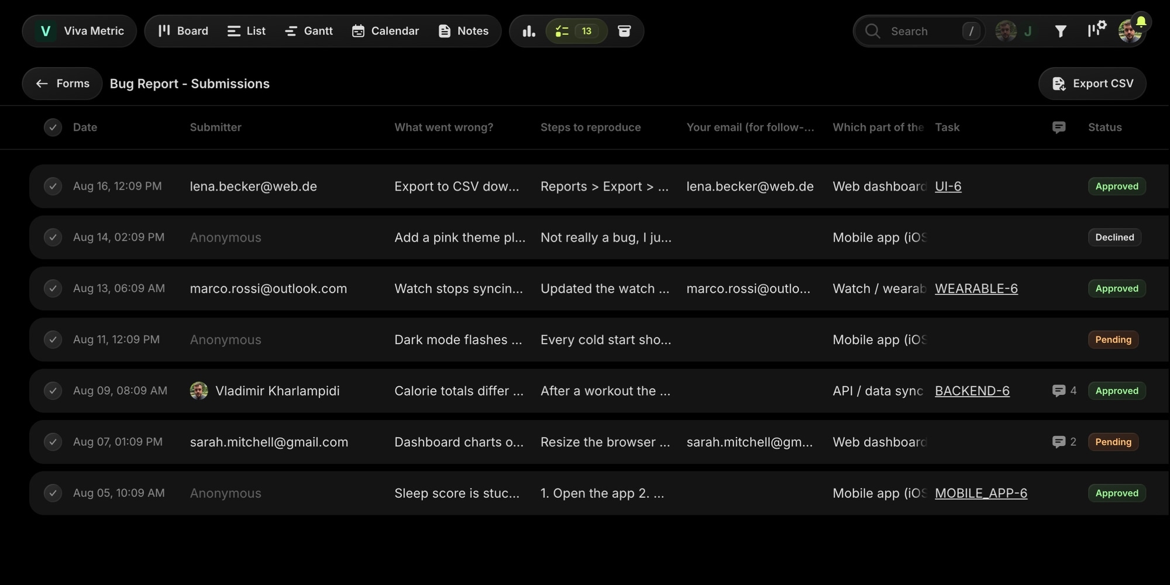Switch to Board view

click(183, 31)
